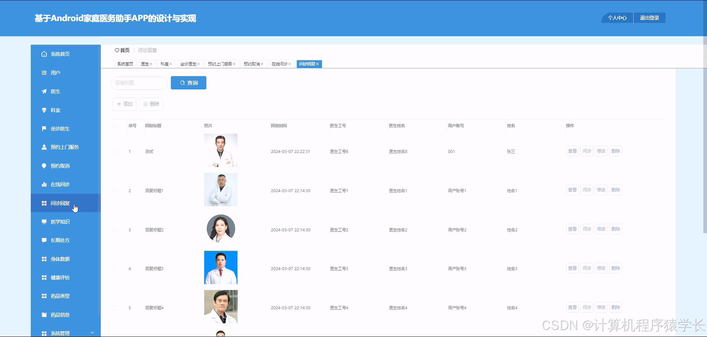
Task: Click the 问诊 button for row 回复标题1
Action: [x=587, y=190]
